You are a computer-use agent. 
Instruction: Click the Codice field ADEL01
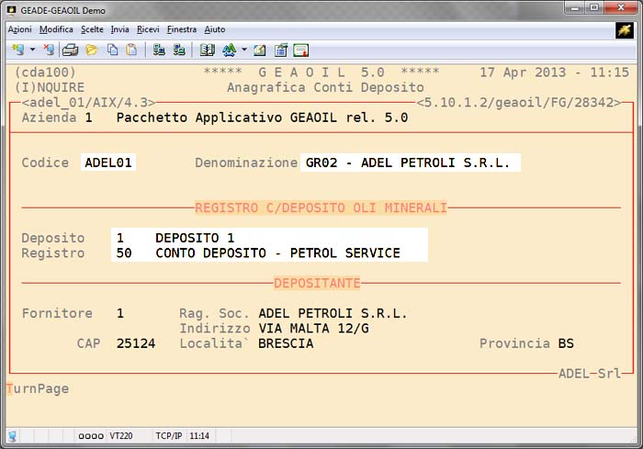tap(109, 163)
